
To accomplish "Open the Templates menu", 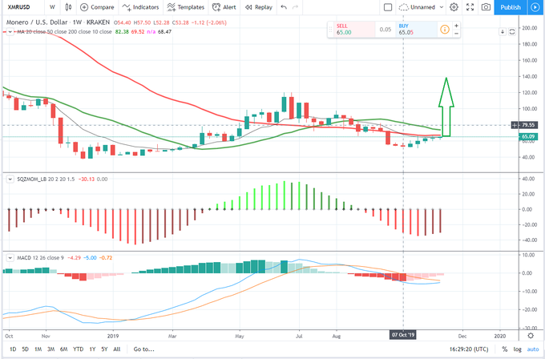I will point(186,7).
